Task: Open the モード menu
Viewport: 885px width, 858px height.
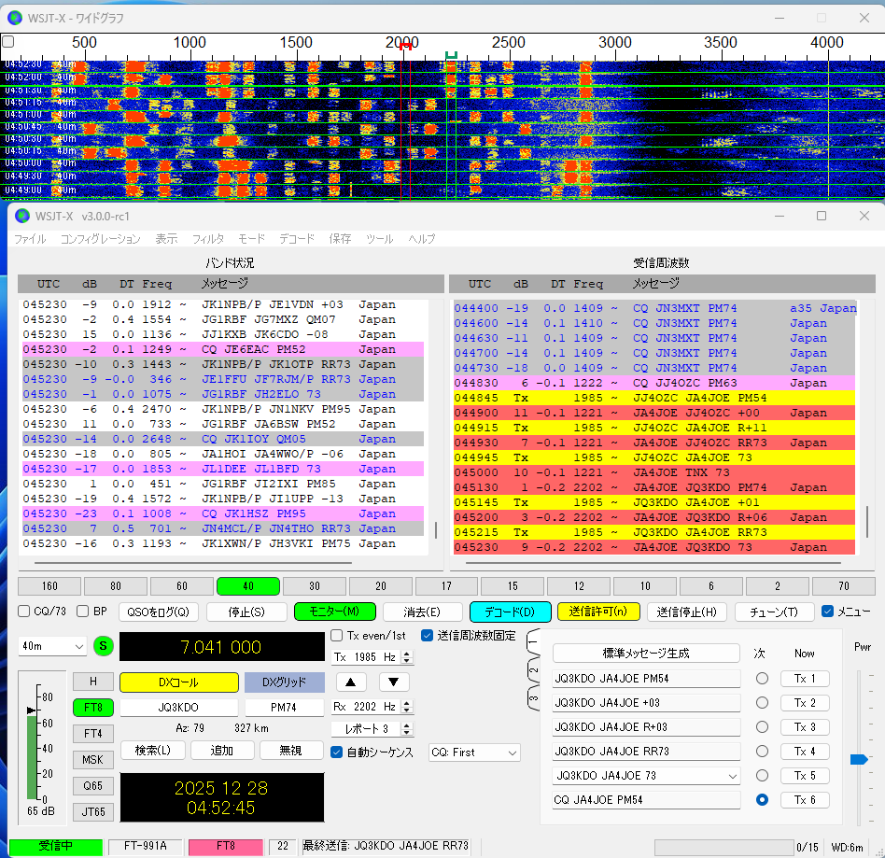Action: click(251, 239)
